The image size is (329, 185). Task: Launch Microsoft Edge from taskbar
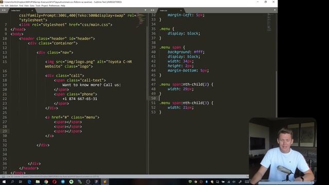pos(29,182)
